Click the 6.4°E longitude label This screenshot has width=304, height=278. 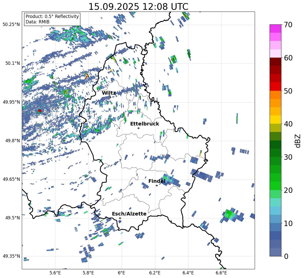(x=188, y=273)
